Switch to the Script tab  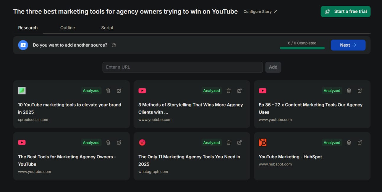pos(107,28)
